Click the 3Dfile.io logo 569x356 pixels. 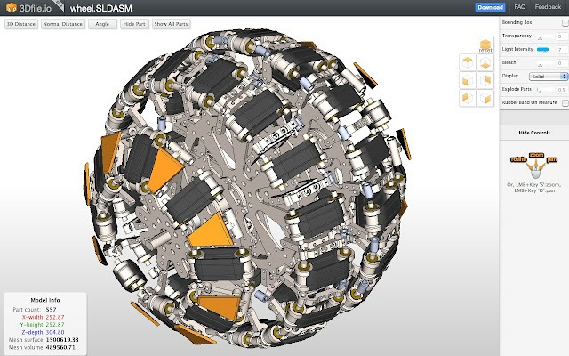28,7
